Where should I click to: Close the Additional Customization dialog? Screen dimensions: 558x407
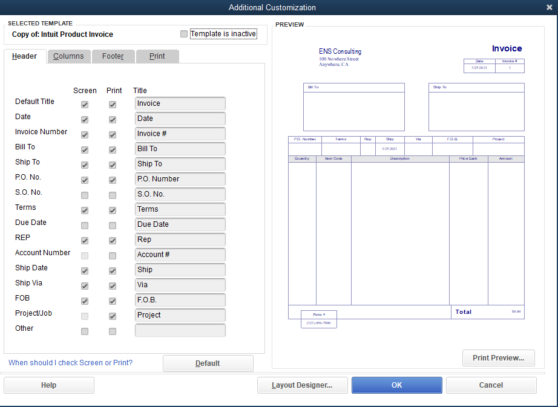tap(549, 7)
